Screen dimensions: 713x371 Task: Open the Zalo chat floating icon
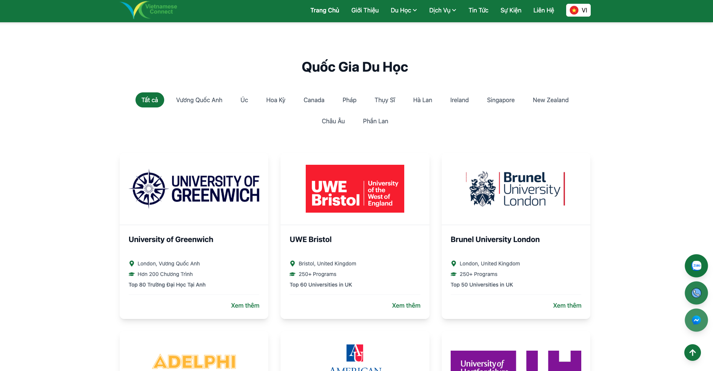696,266
